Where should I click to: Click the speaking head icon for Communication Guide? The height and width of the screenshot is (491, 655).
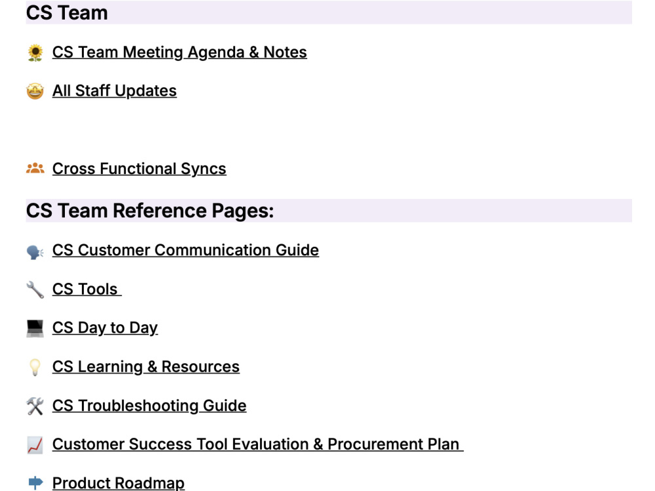pos(35,252)
